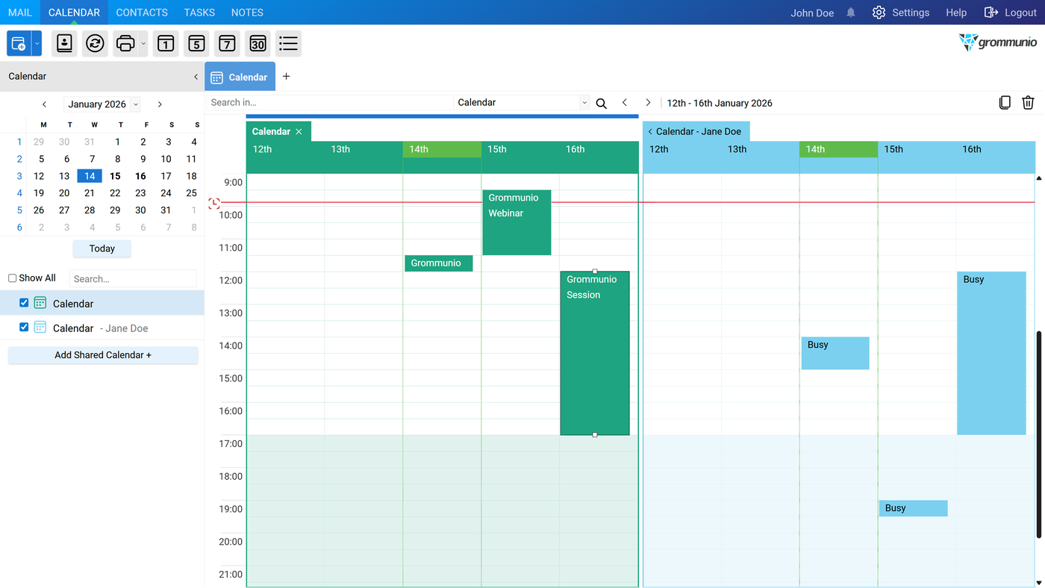Click the print icon
This screenshot has width=1045, height=588.
pyautogui.click(x=125, y=44)
